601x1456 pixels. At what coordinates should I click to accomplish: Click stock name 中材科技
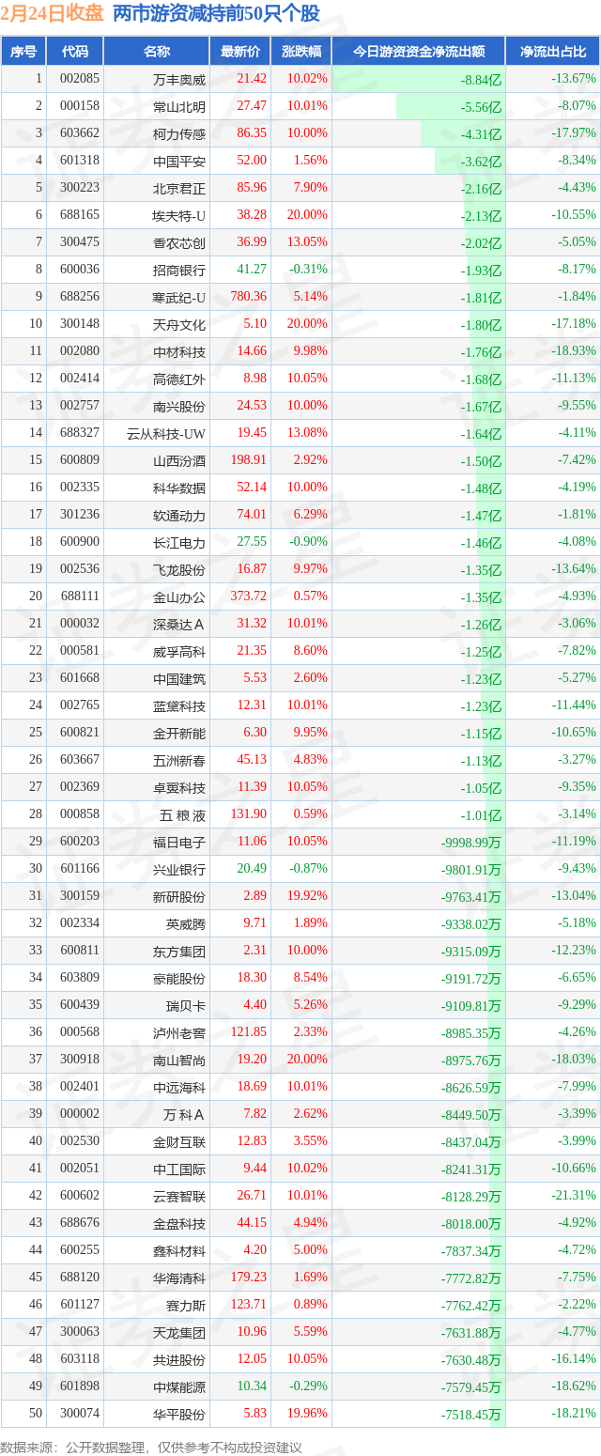[179, 351]
